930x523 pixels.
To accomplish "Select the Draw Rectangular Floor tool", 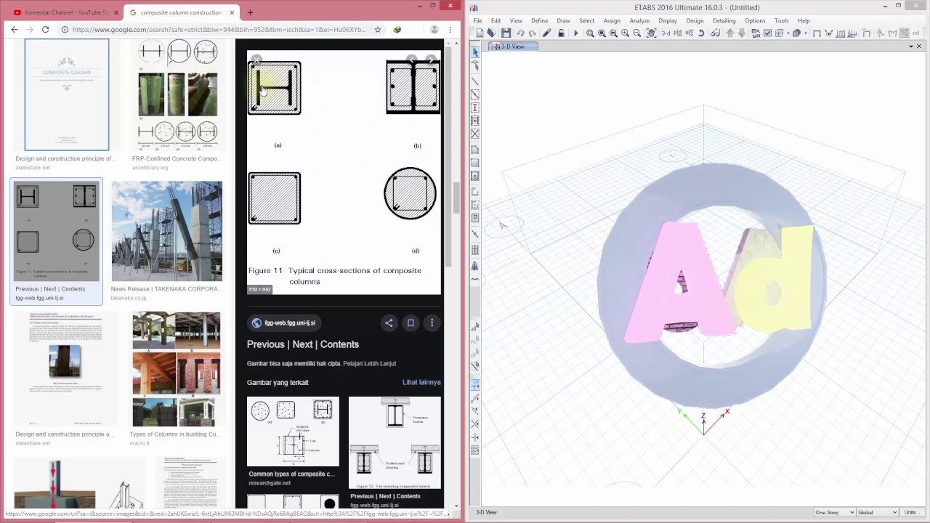I will point(475,161).
